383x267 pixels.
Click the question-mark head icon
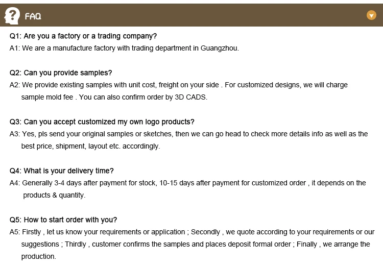click(x=12, y=16)
